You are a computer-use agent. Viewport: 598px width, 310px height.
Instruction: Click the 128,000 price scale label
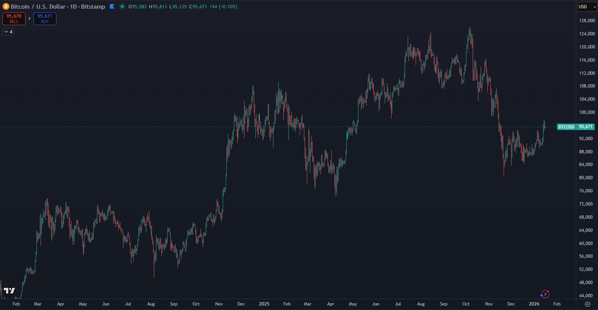[587, 21]
